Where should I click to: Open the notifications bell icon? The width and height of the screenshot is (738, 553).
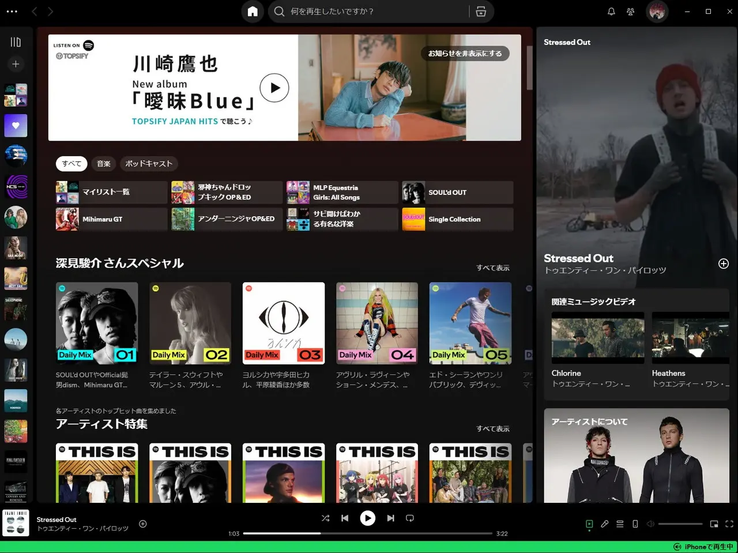(x=611, y=12)
